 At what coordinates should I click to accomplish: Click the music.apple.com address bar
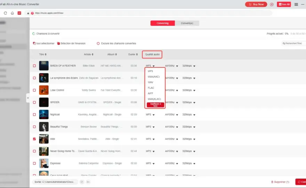(148, 13)
